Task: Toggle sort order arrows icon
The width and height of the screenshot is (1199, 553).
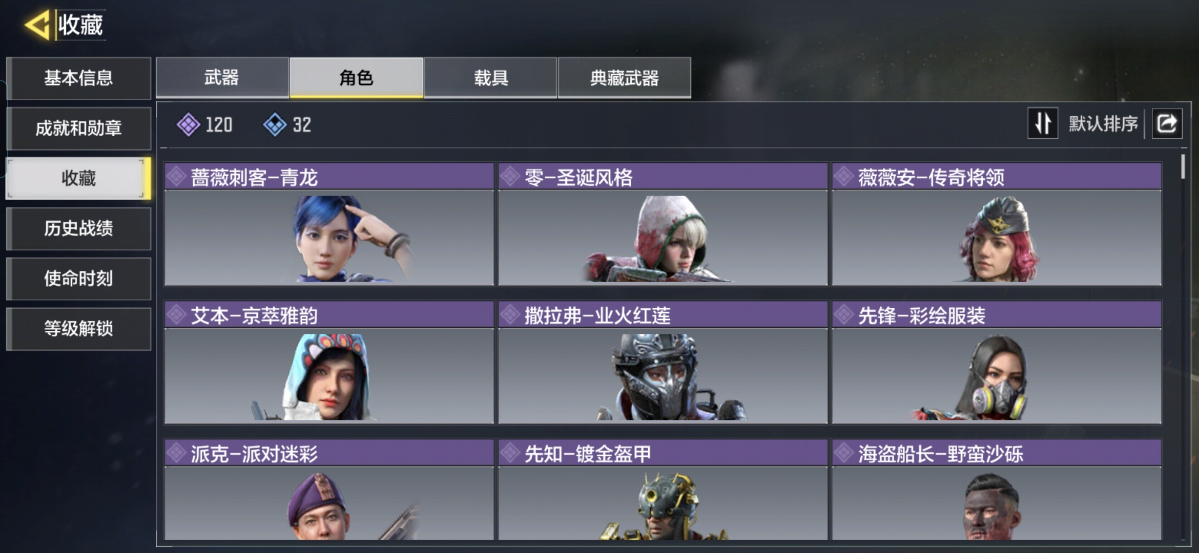Action: (x=1043, y=123)
